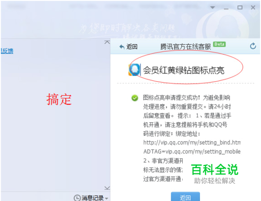
Task: Click the QQ penguin icon beside 会员红黄绿钻图标点亮
Action: click(135, 70)
